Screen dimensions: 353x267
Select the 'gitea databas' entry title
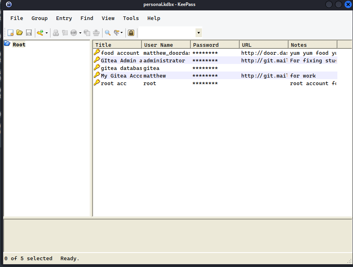point(121,68)
